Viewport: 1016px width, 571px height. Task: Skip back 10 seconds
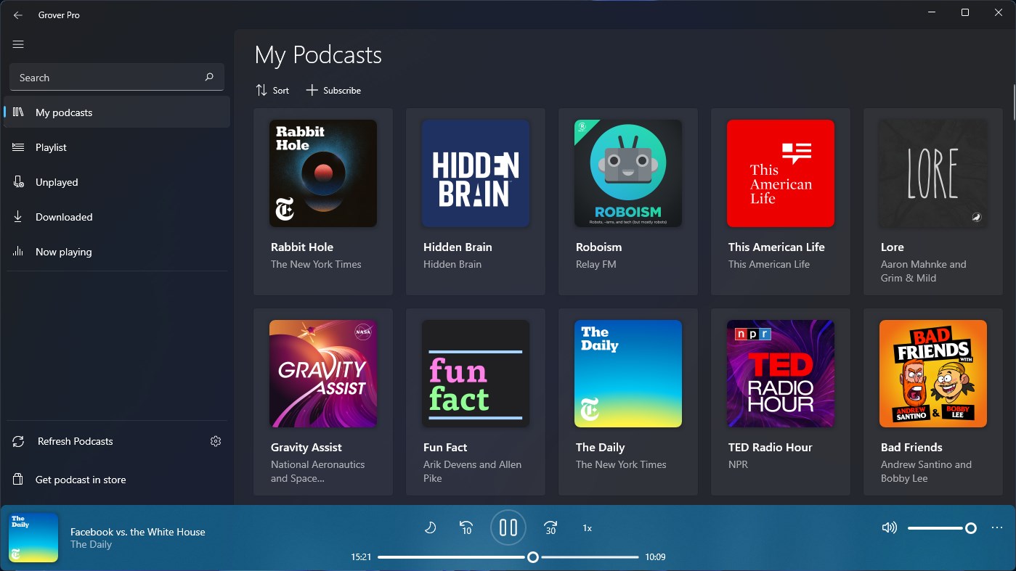pos(466,527)
